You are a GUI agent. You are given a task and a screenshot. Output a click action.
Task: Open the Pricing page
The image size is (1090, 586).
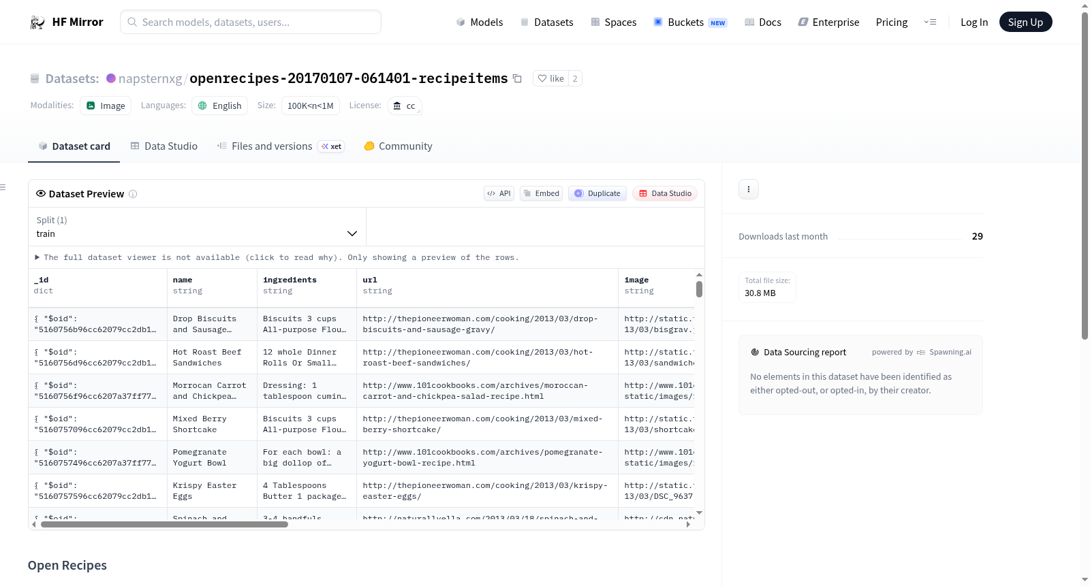[892, 22]
